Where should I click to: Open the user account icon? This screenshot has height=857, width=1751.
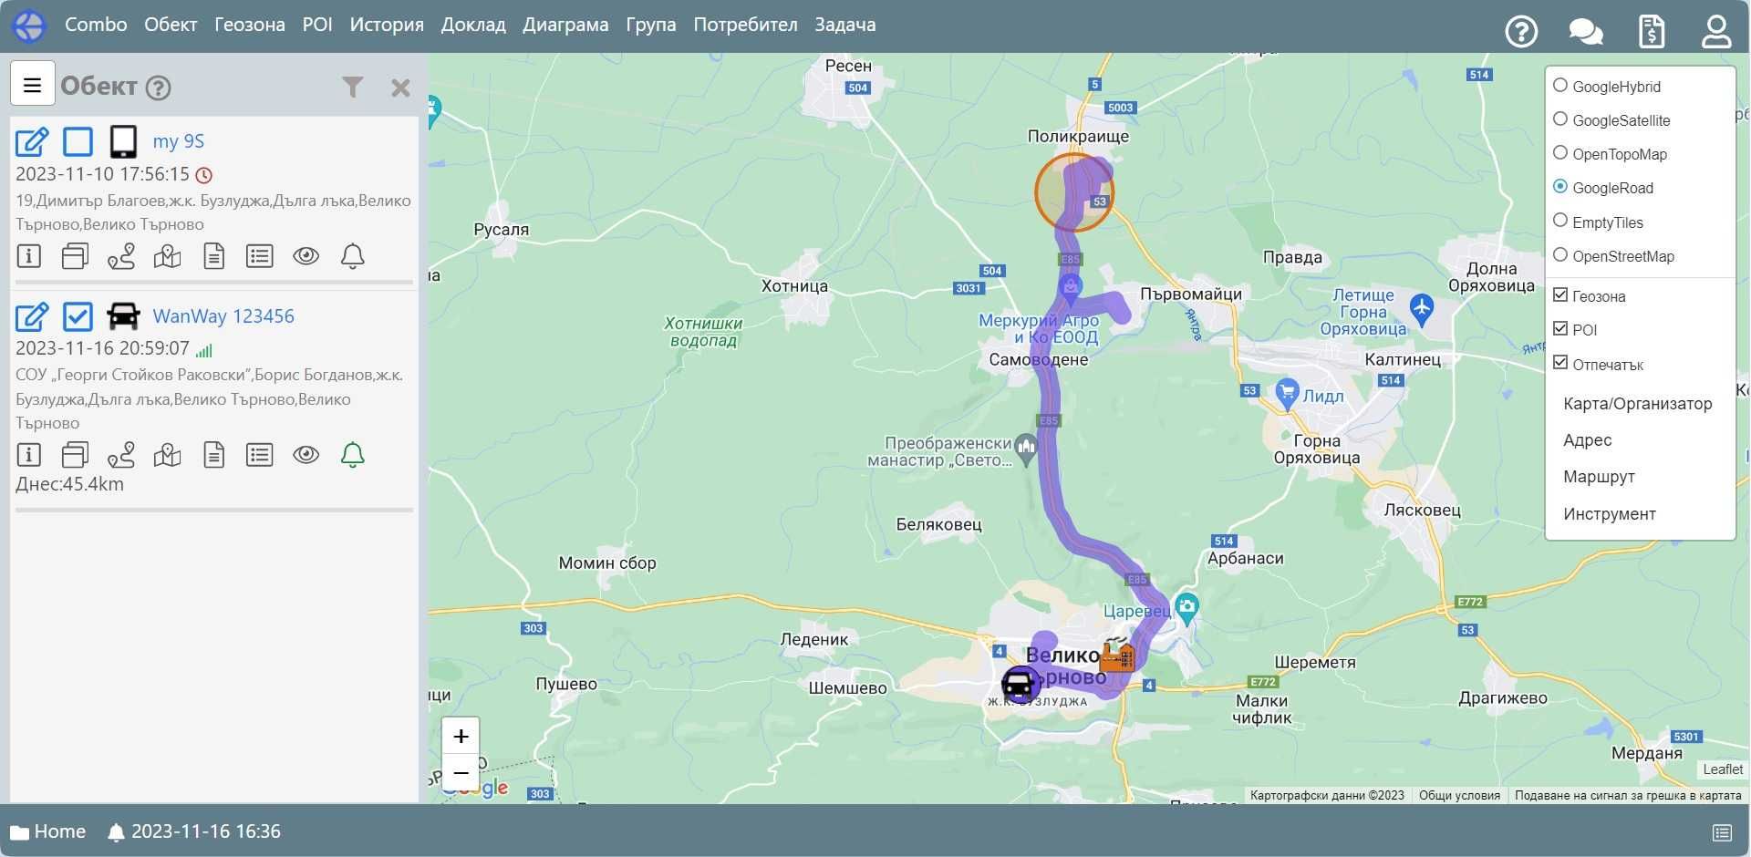1716,32
